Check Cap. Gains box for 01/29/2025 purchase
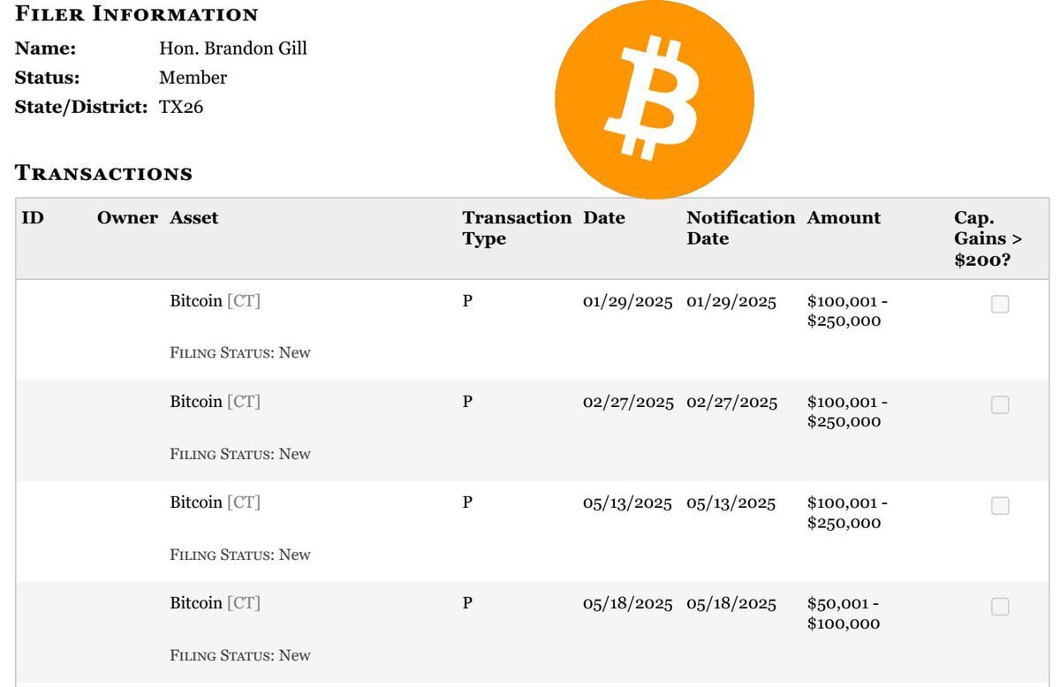Screen dimensions: 1060x687 point(1000,305)
